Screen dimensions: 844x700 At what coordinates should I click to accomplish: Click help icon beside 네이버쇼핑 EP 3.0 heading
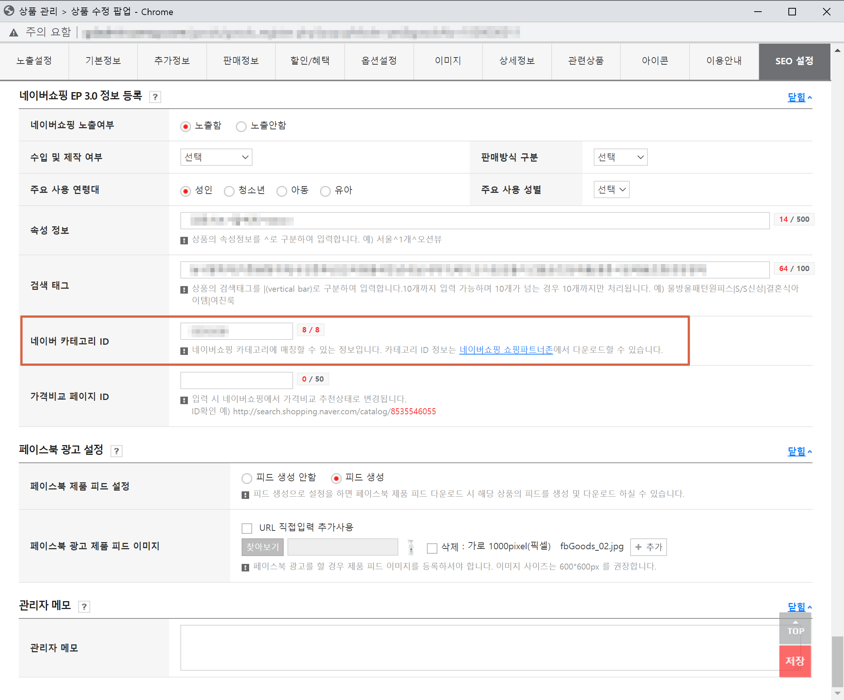coord(155,97)
